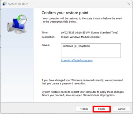The height and width of the screenshot is (114, 133).
Task: Click the restore point time value
Action: pyautogui.click(x=90, y=33)
